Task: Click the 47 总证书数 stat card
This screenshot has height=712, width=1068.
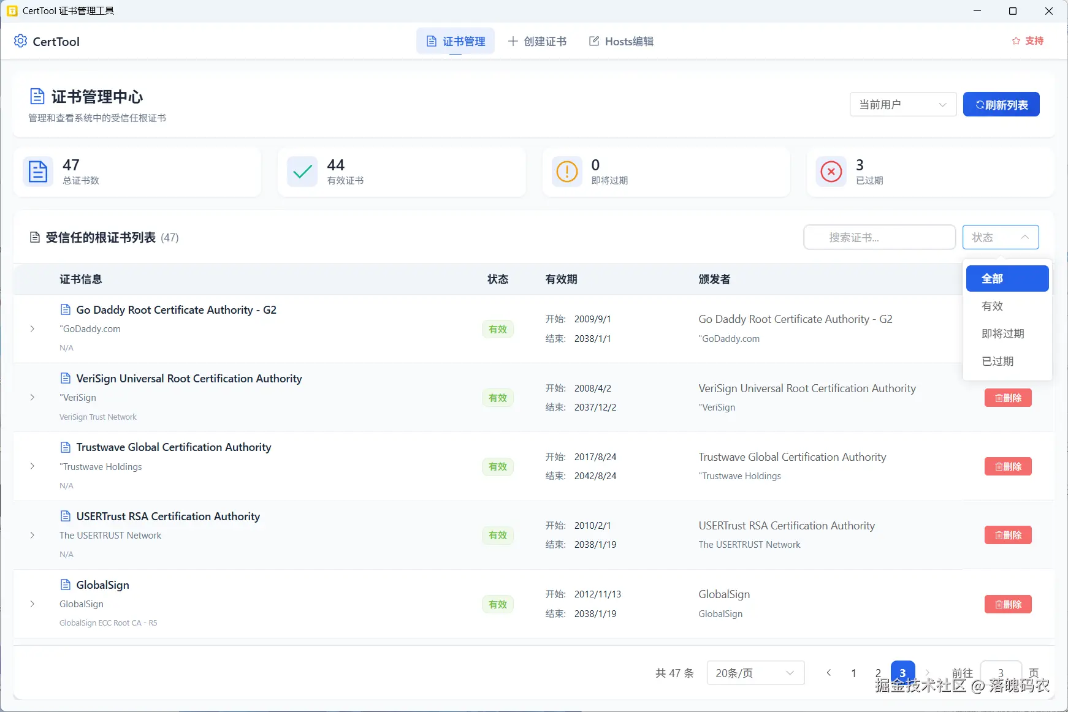Action: pyautogui.click(x=137, y=172)
